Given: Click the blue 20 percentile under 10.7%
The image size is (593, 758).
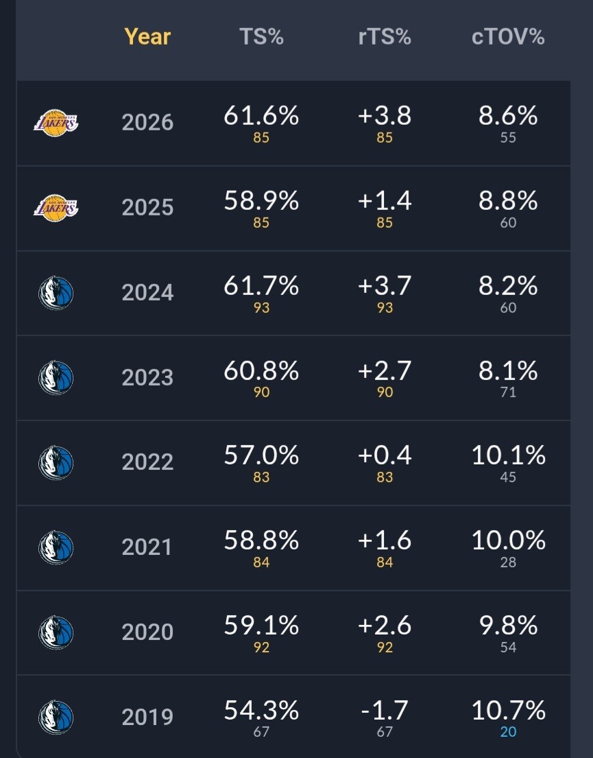Looking at the screenshot, I should (509, 732).
